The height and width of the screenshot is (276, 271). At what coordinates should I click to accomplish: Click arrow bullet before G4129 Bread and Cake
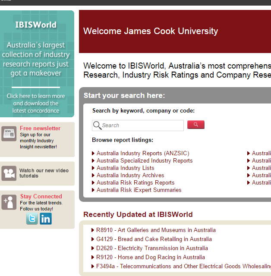coord(93,239)
